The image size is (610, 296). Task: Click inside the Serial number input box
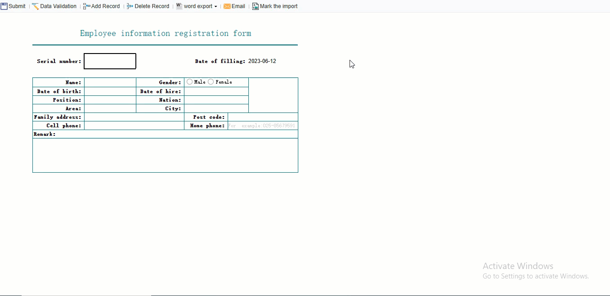tap(110, 61)
